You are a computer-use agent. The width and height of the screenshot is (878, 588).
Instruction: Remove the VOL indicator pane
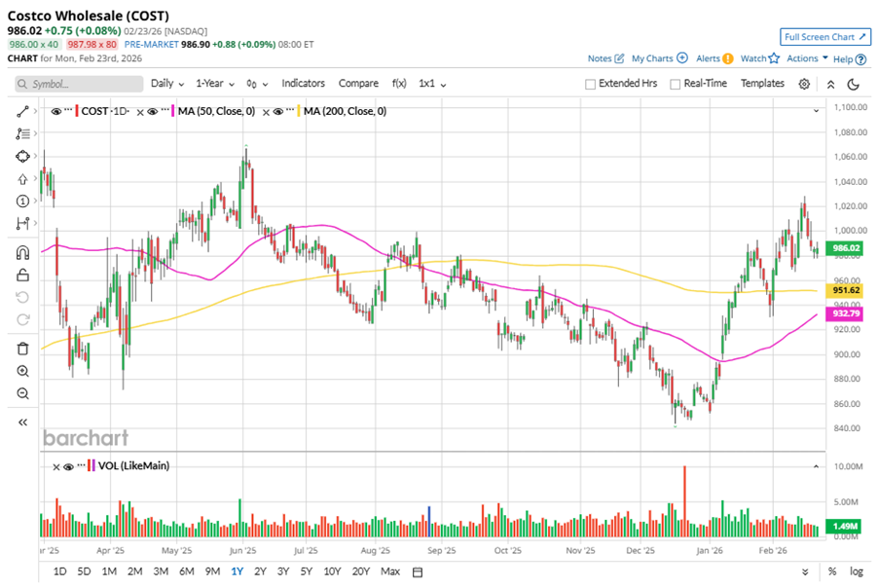coord(56,466)
